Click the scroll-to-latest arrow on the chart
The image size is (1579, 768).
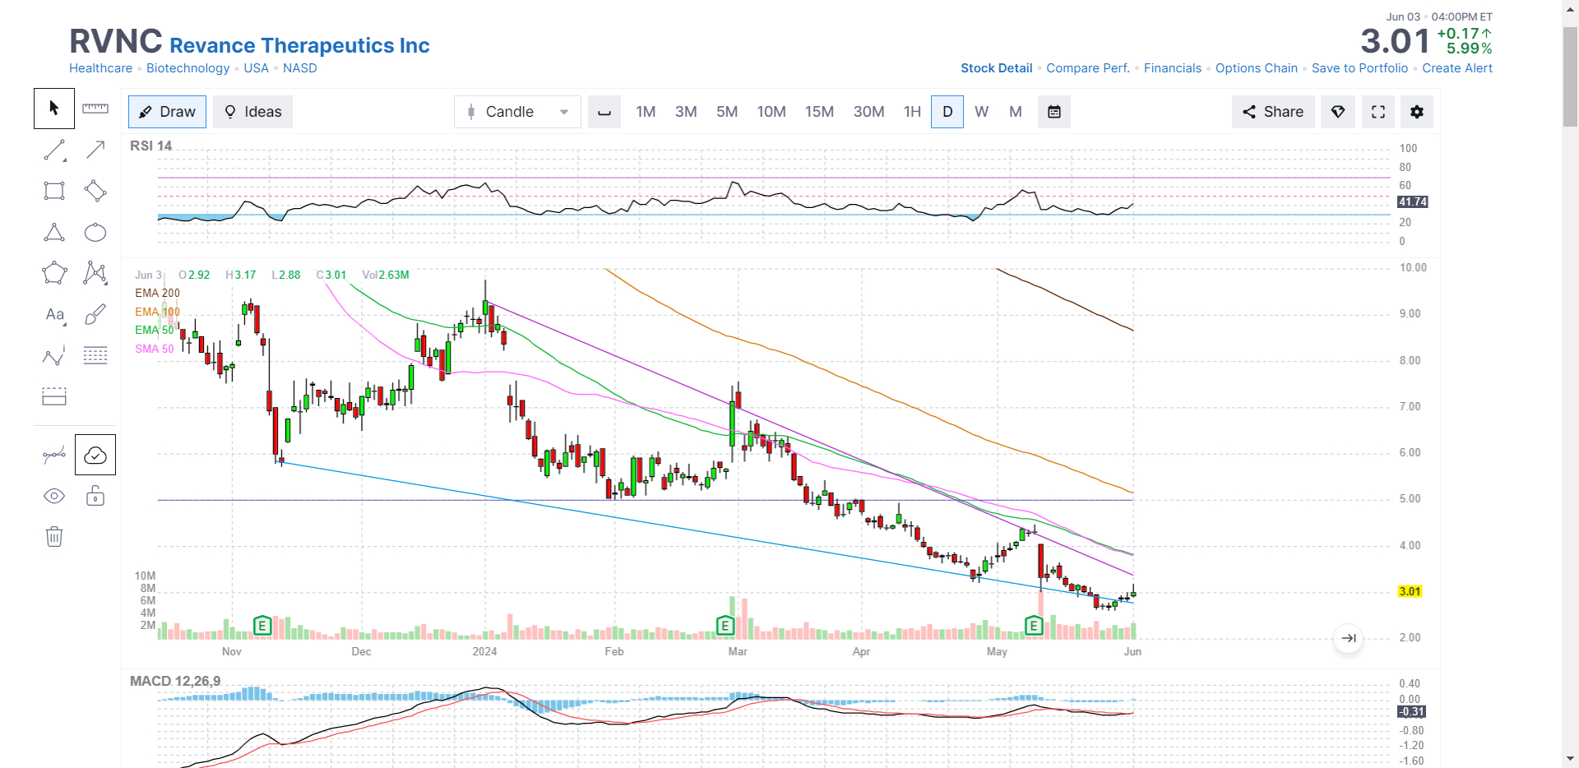(1348, 637)
